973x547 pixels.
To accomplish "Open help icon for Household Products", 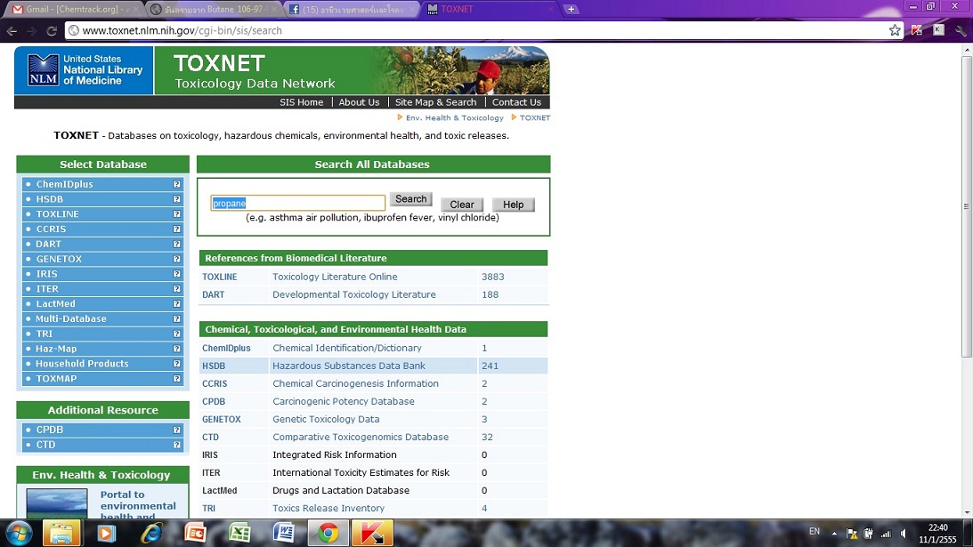I will click(177, 364).
